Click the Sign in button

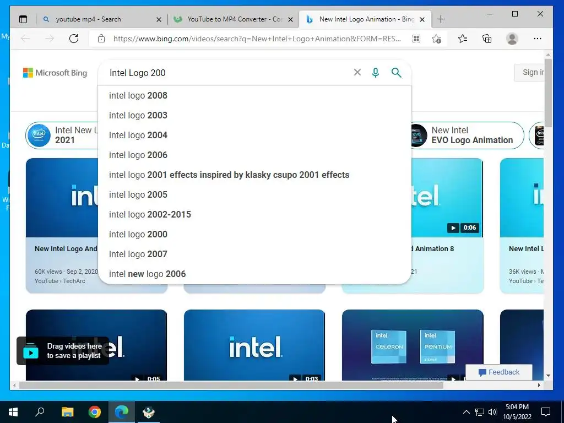click(529, 72)
